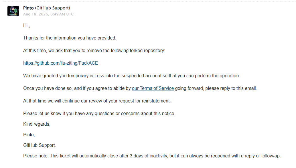The height and width of the screenshot is (168, 296).
Task: Click the 'request for reinstatement' sentence
Action: (97, 101)
